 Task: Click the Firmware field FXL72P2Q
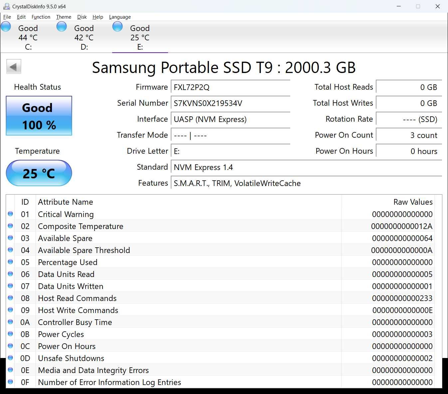click(230, 87)
